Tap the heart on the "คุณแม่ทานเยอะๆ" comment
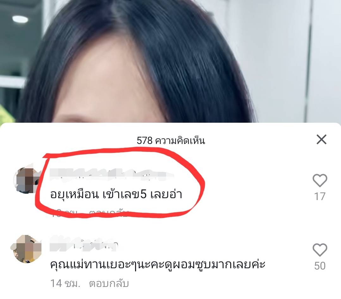 tap(320, 250)
